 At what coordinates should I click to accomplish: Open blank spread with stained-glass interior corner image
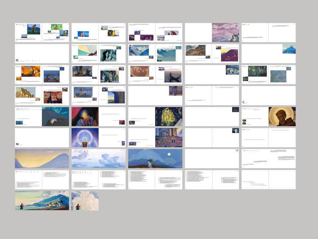tap(155, 96)
